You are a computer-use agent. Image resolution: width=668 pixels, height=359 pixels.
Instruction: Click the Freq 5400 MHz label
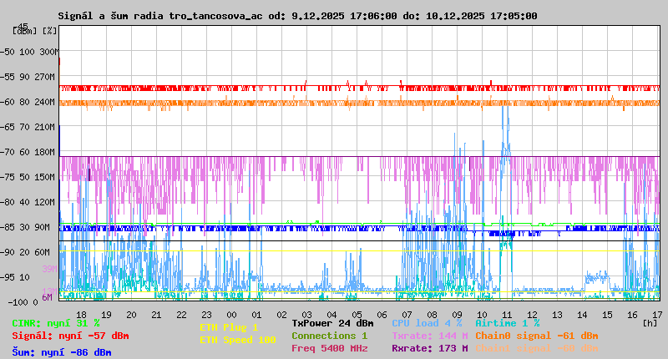[329, 348]
